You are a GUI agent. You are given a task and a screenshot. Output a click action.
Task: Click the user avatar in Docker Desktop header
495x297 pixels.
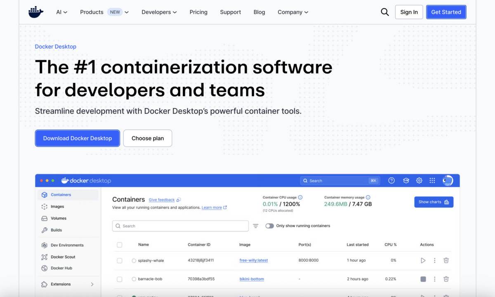coord(448,181)
